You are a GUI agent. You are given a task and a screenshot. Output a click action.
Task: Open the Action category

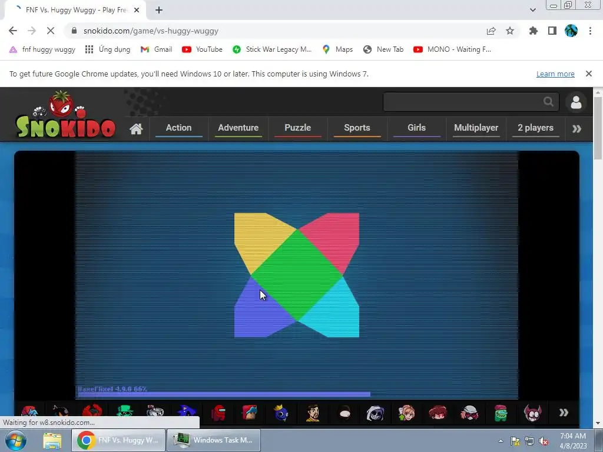pos(179,128)
